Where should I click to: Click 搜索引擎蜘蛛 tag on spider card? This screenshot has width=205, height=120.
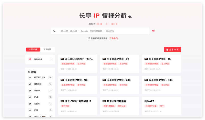coord(109,106)
